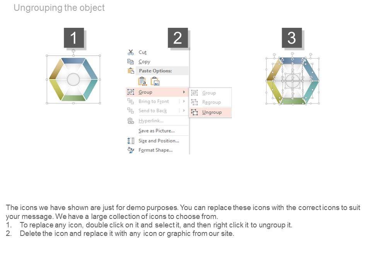Click the green bottom segment of ungrouped hexagon
This screenshot has height=278, width=371.
click(x=293, y=101)
